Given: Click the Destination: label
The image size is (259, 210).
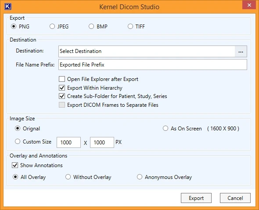Looking at the screenshot, I should click(x=30, y=51).
